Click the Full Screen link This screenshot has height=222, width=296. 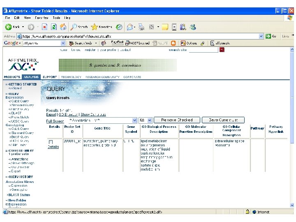pos(55,121)
